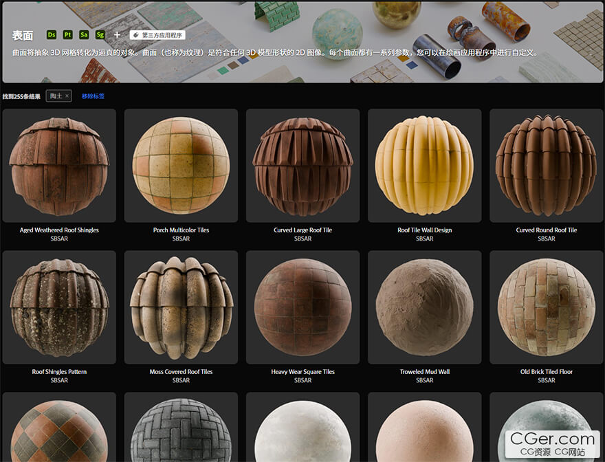Click the 移除标签 link

(x=93, y=96)
